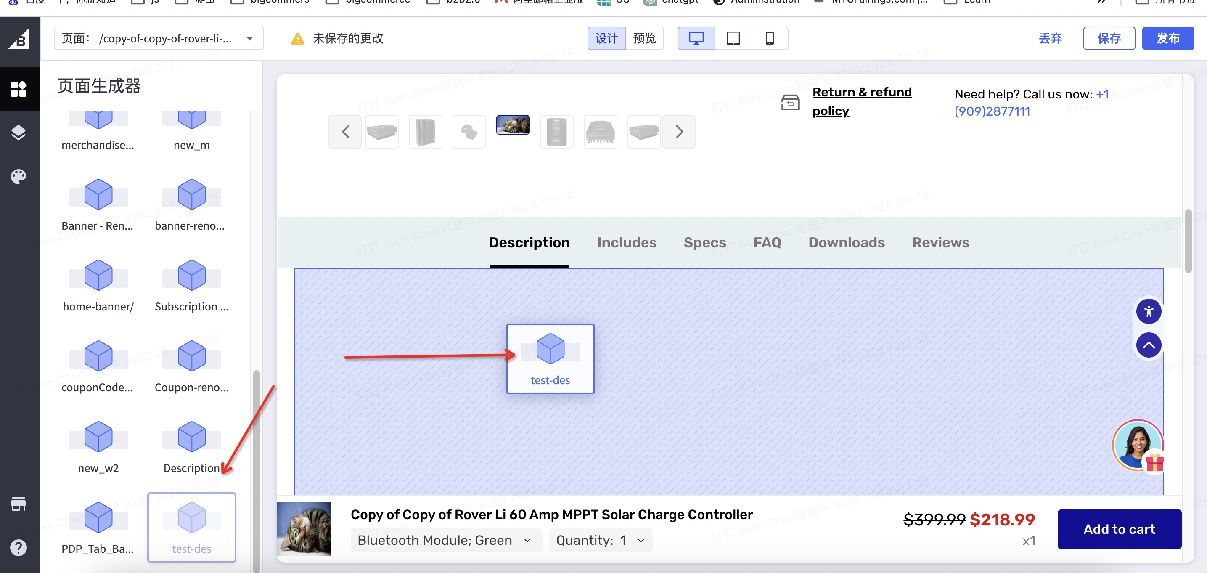Screen dimensions: 1207x573
Task: Switch to 设计 design mode
Action: [607, 38]
